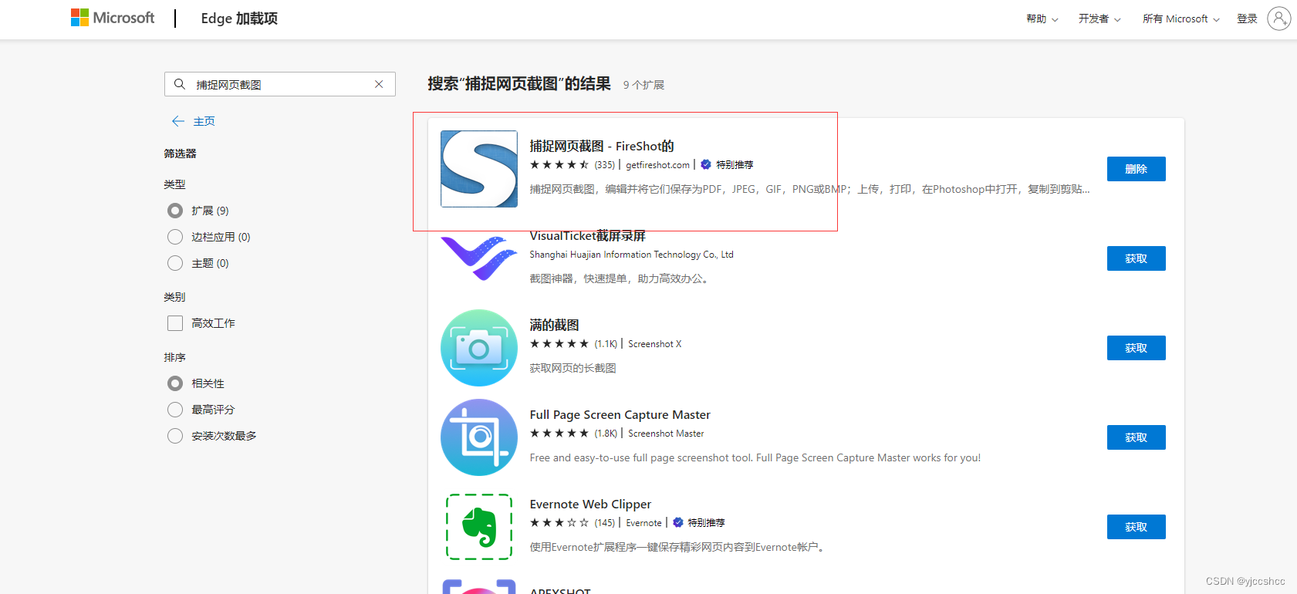Click 获取 for Evernote Web Clipper
Viewport: 1297px width, 594px height.
[1136, 527]
